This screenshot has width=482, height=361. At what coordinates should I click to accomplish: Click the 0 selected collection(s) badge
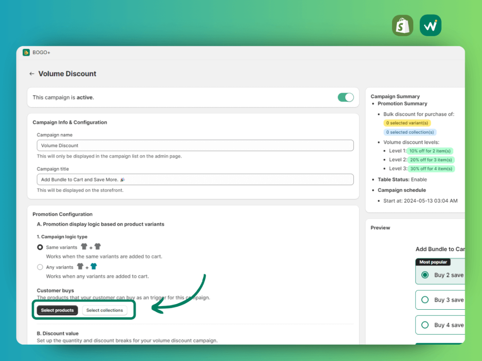410,132
